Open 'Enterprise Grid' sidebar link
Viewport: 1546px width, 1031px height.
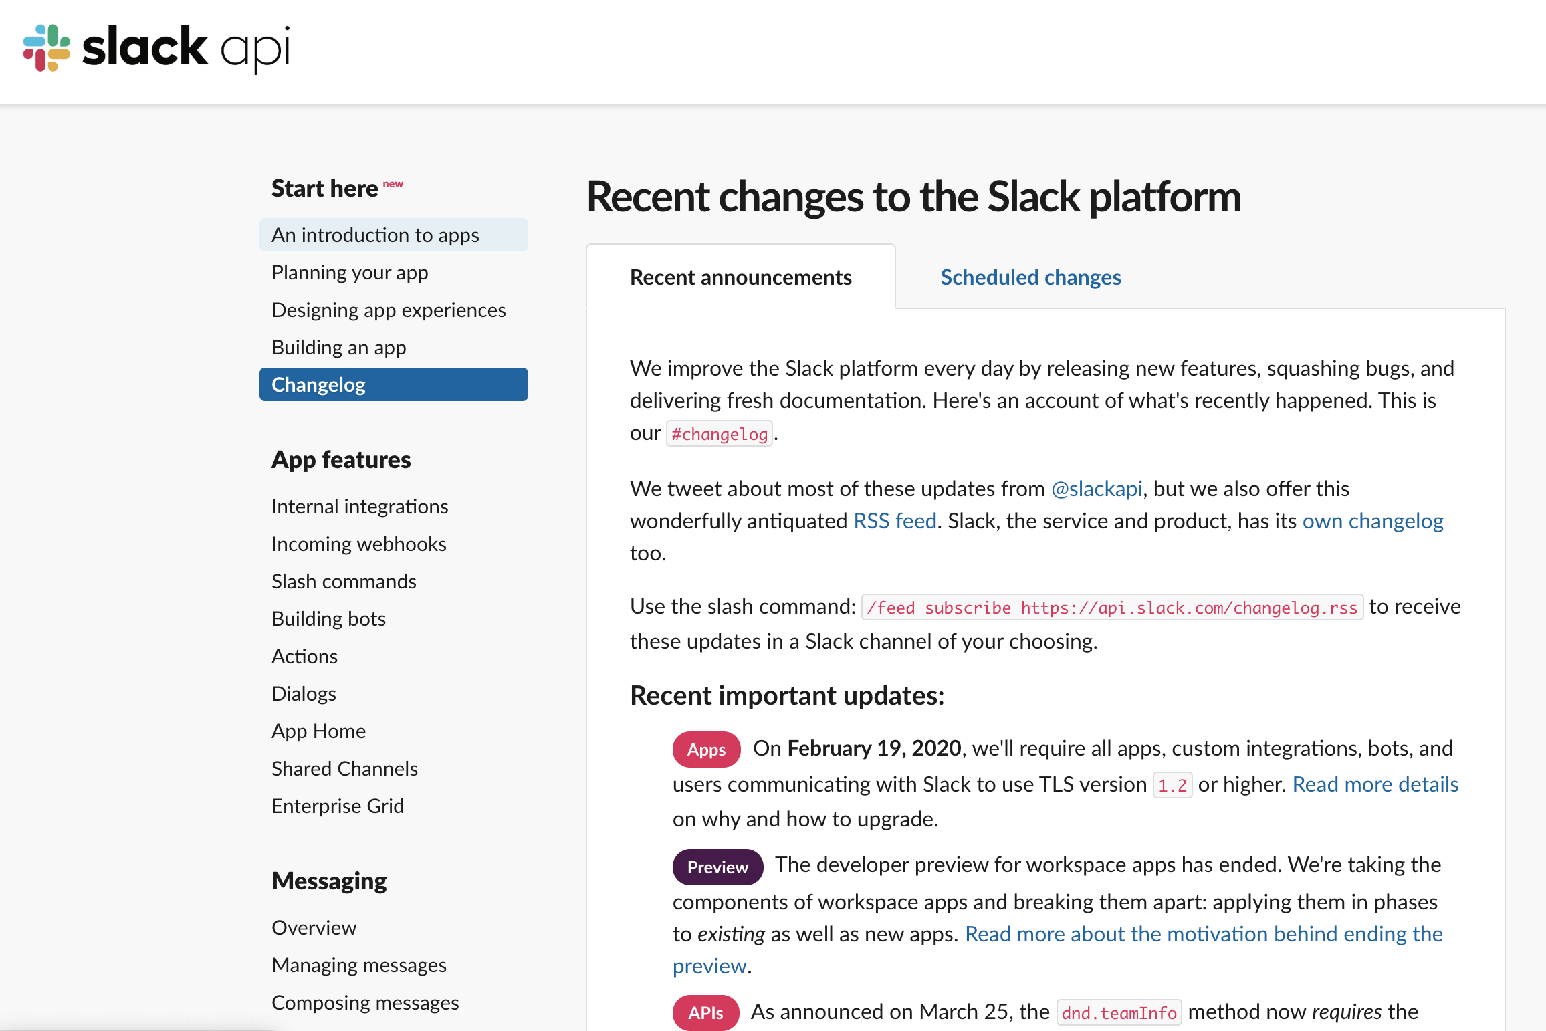(338, 806)
